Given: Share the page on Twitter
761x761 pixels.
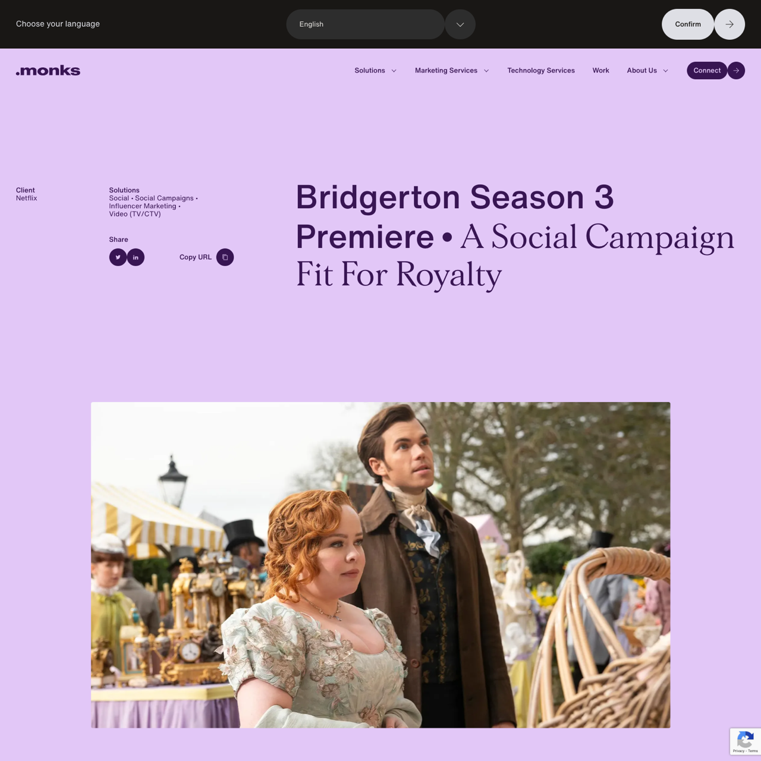Looking at the screenshot, I should (x=118, y=257).
